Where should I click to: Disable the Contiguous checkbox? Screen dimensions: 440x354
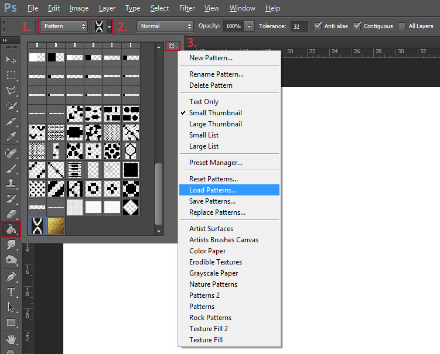click(357, 26)
